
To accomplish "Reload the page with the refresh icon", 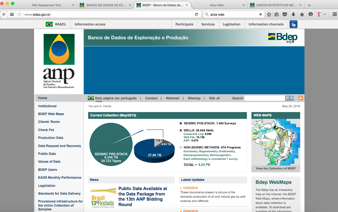I will 197,14.
